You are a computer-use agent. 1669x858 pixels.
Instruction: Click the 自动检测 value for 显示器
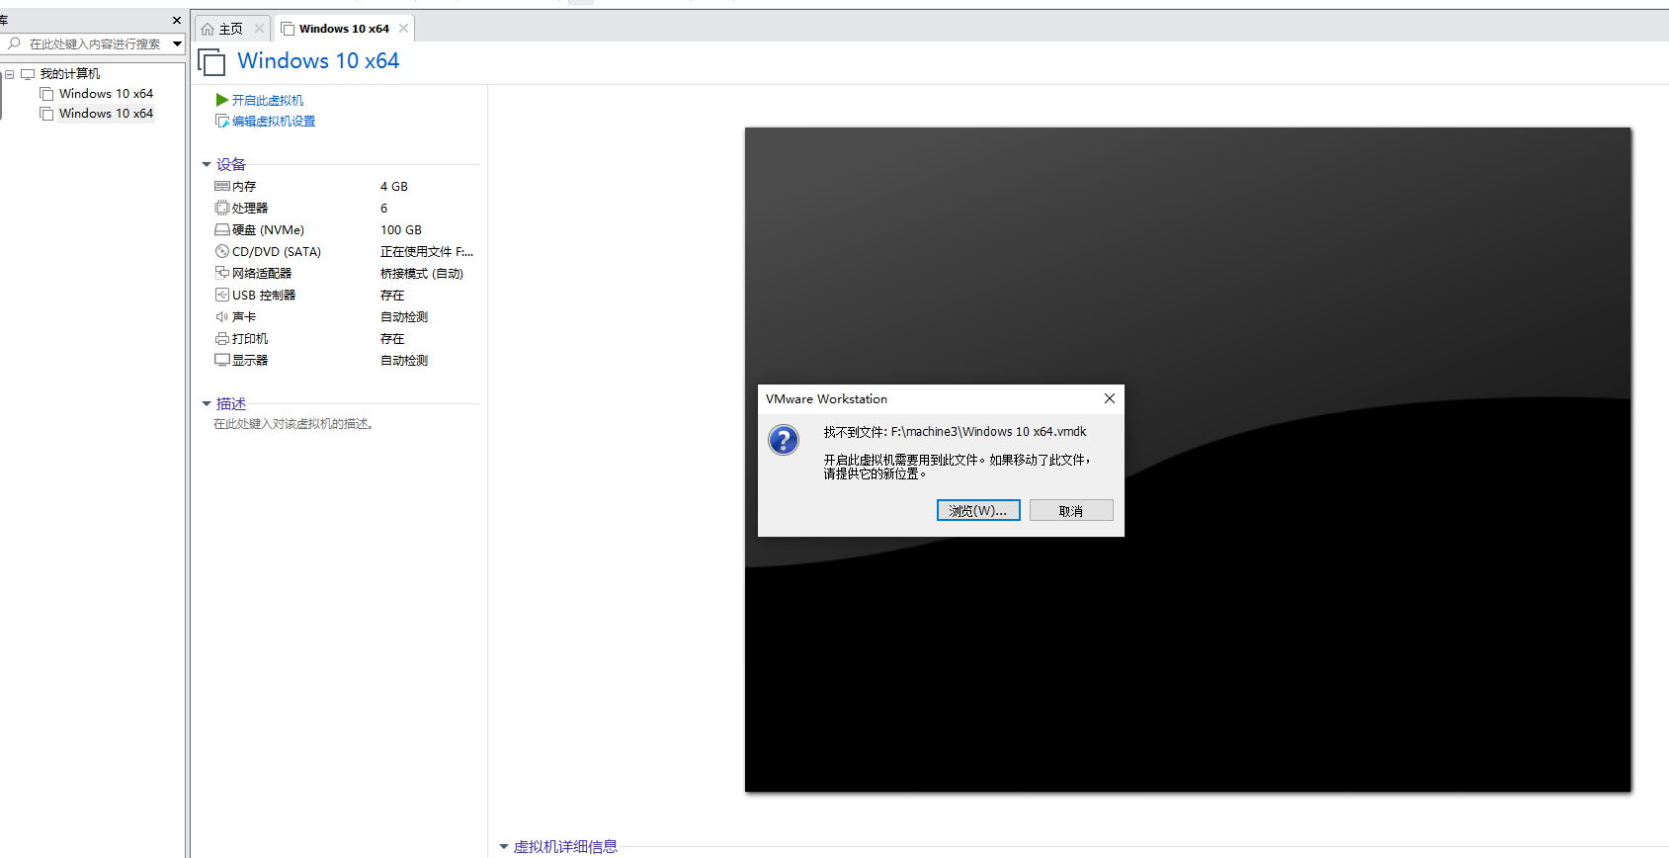click(x=404, y=360)
